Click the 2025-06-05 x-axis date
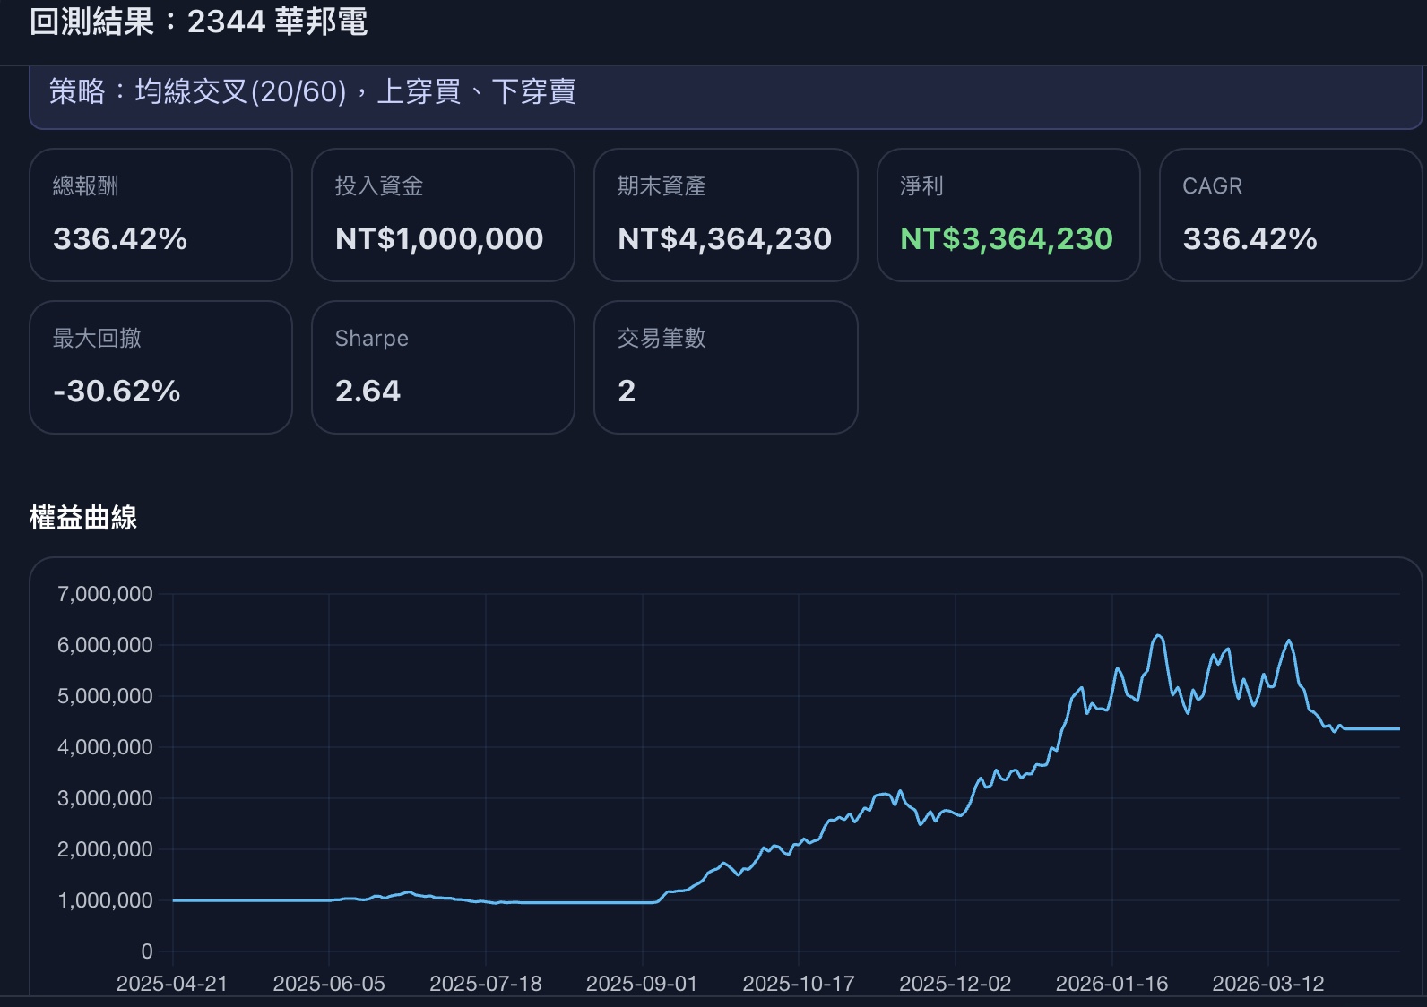The image size is (1427, 1007). click(x=329, y=984)
